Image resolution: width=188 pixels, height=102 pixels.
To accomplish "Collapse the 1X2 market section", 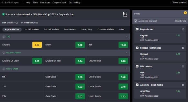I will [x=126, y=37].
